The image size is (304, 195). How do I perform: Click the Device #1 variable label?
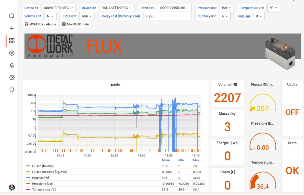point(31,8)
